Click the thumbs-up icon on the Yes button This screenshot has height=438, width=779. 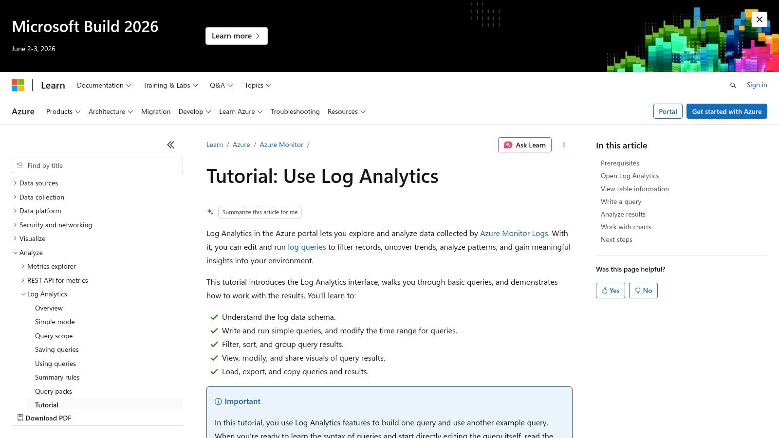pyautogui.click(x=604, y=290)
